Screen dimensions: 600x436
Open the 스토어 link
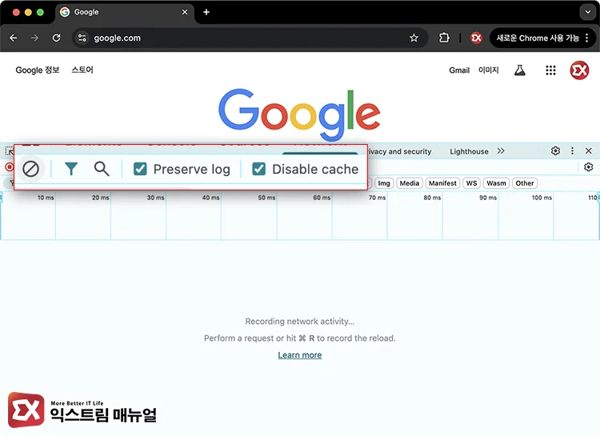click(x=82, y=70)
